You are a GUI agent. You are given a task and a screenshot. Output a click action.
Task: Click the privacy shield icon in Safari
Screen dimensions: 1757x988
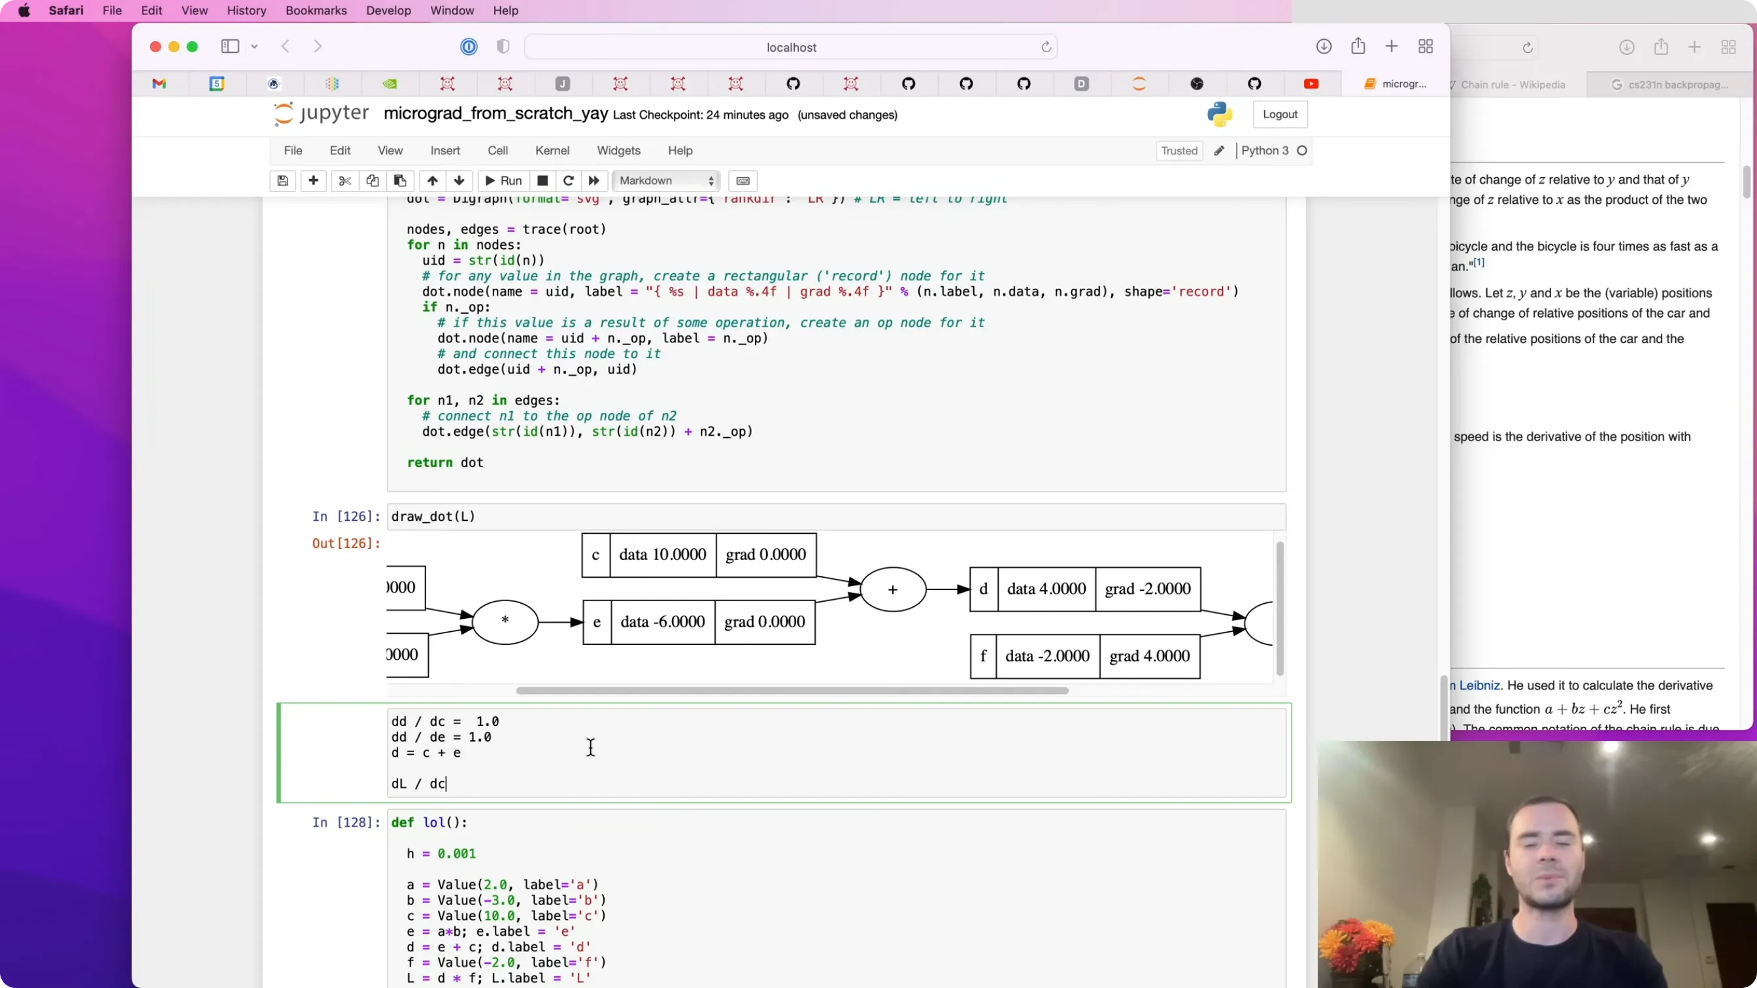pyautogui.click(x=503, y=46)
